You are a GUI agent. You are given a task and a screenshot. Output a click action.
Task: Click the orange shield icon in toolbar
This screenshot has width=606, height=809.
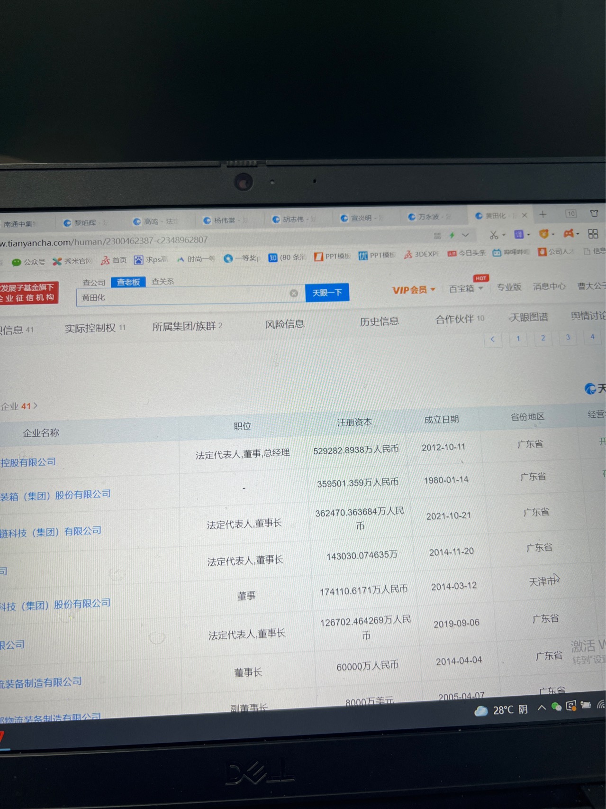544,234
